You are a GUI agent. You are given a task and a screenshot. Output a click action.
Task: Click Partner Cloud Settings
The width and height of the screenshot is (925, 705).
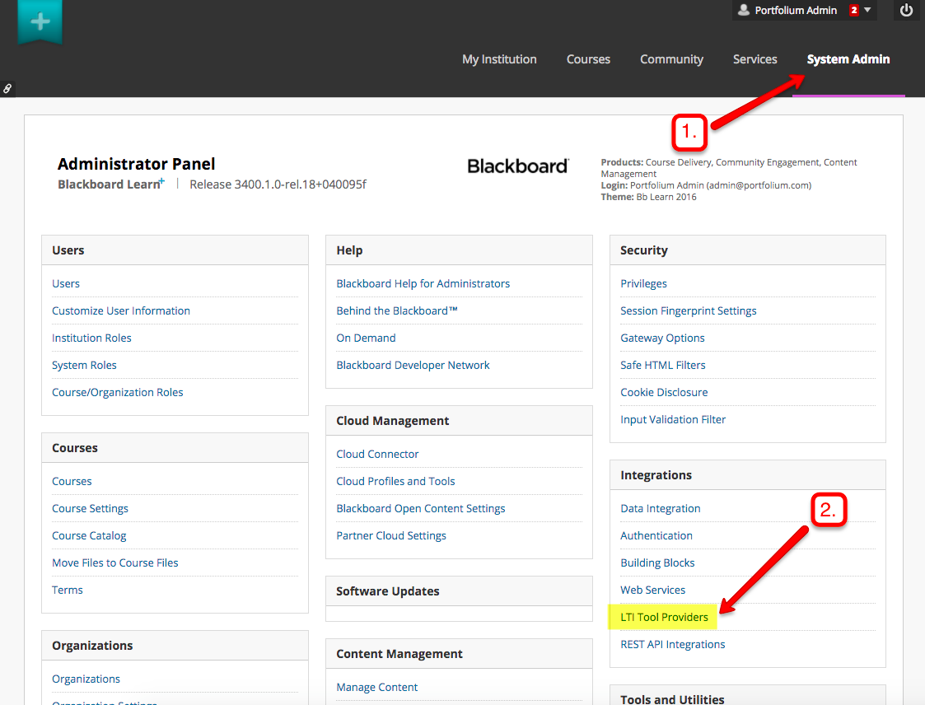[x=391, y=535]
